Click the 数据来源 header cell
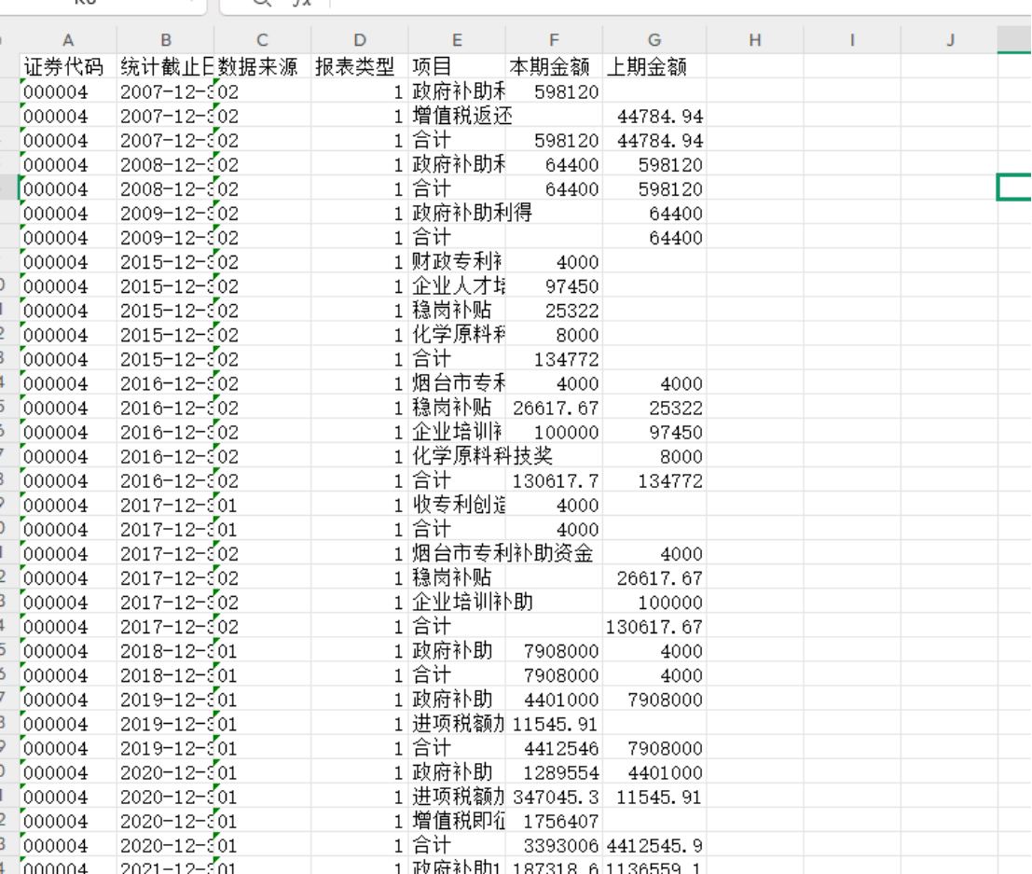This screenshot has width=1032, height=874. point(262,66)
